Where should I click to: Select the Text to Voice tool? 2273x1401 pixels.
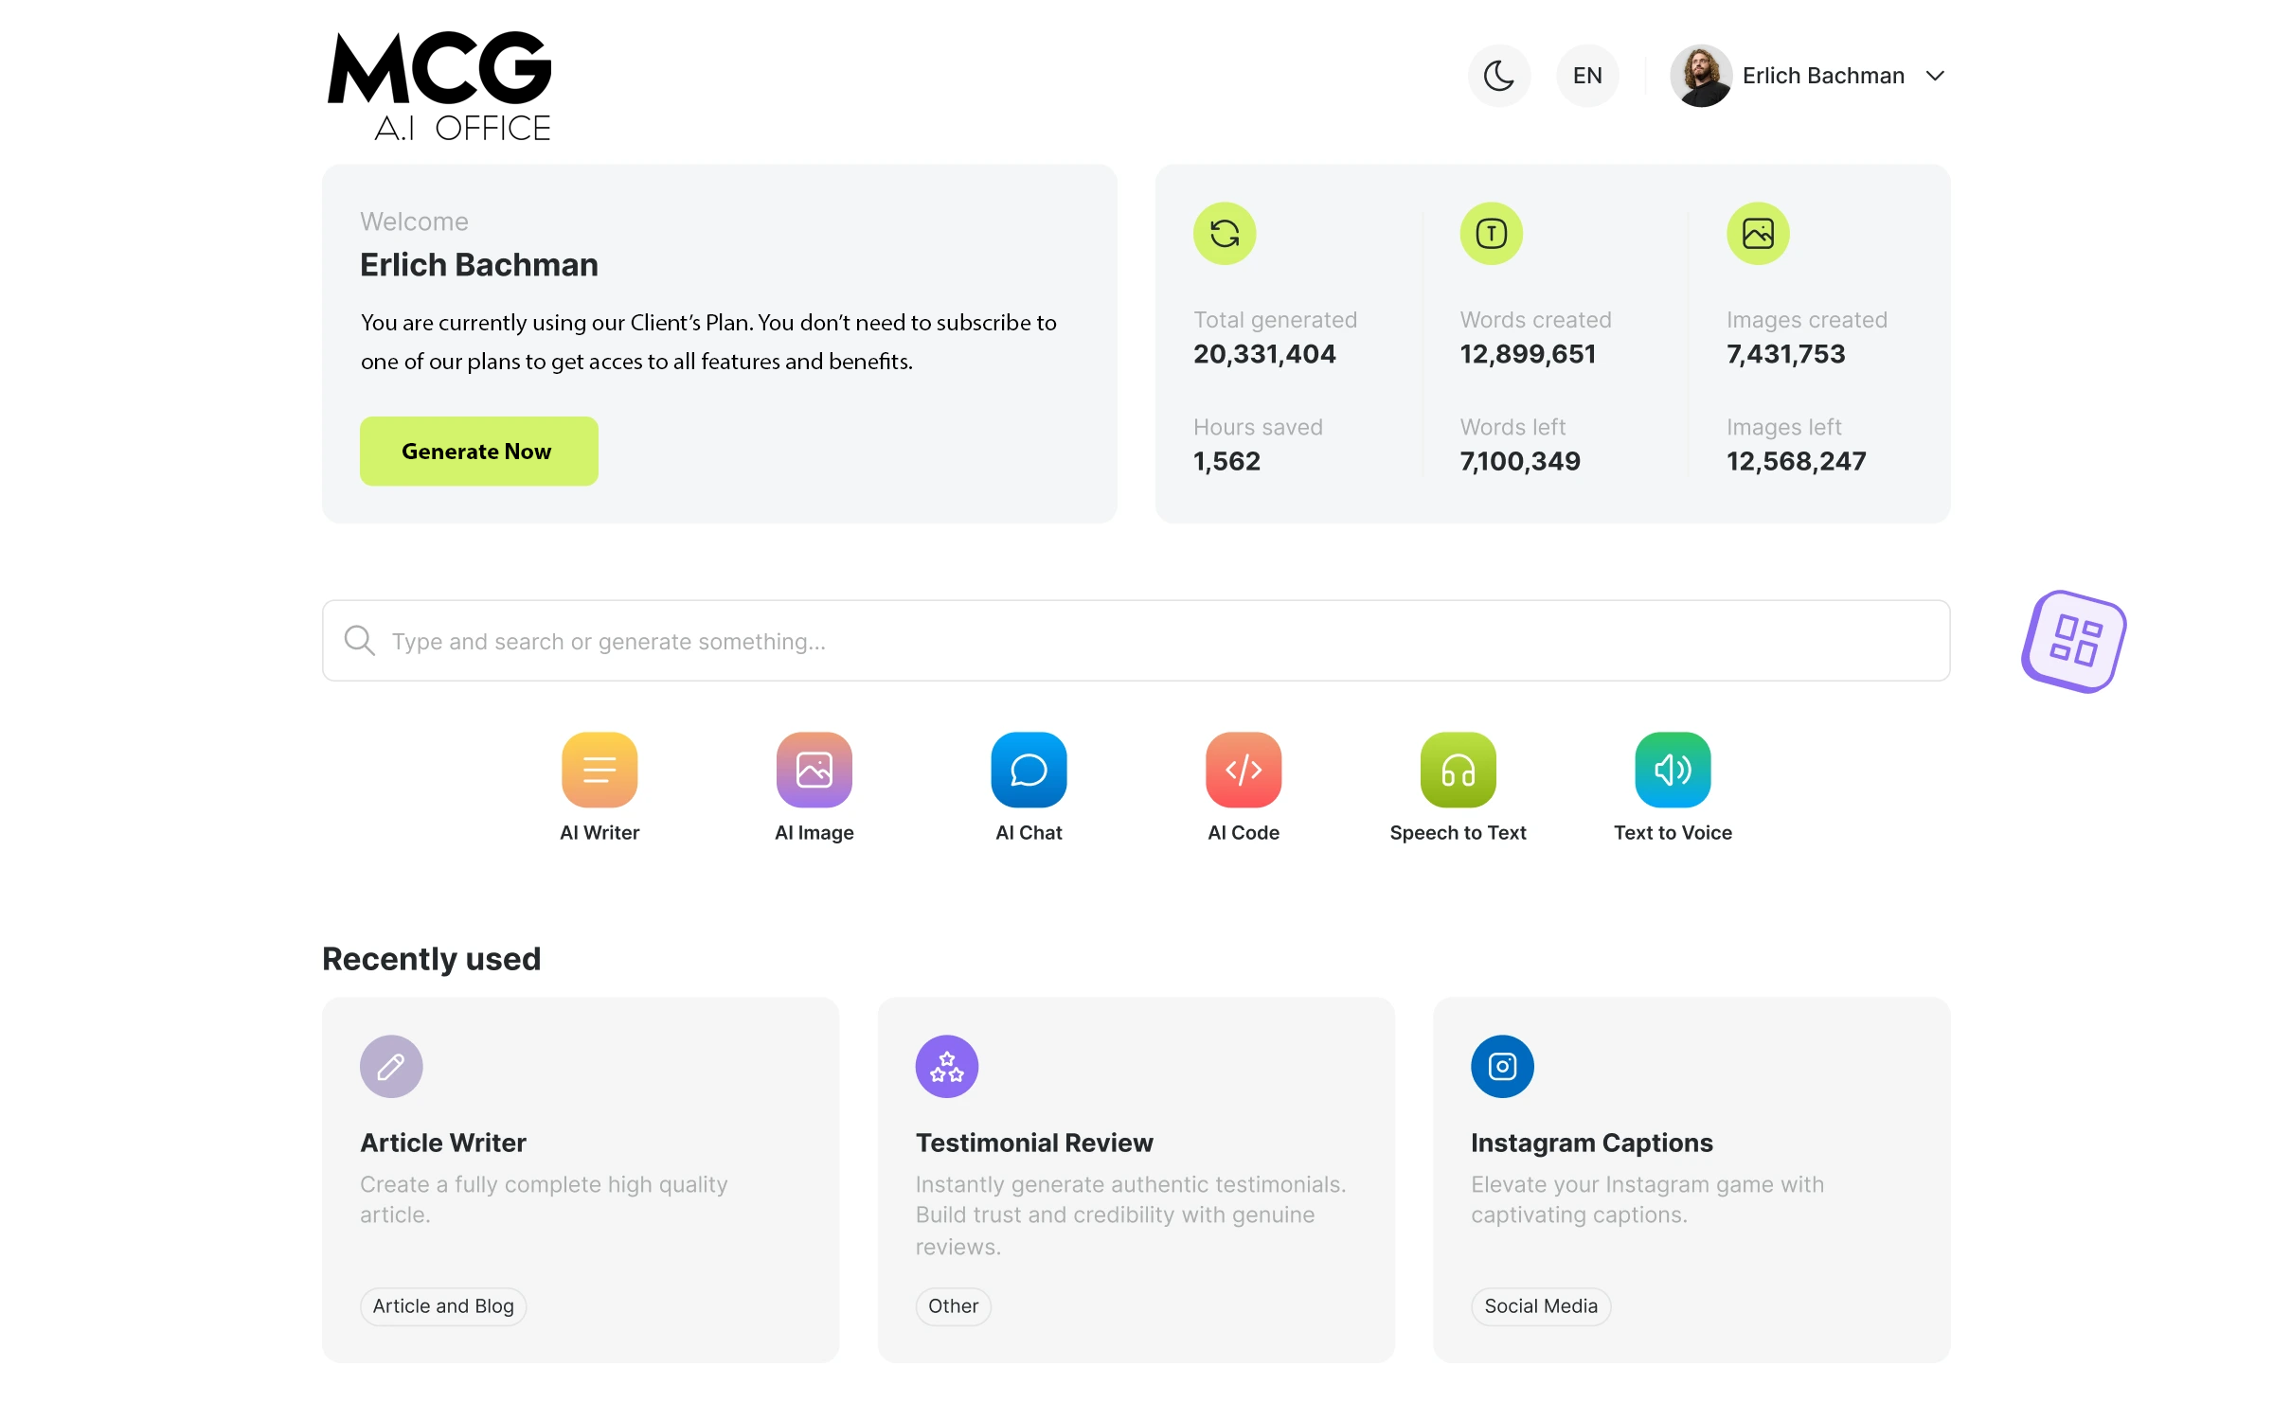[x=1672, y=770]
